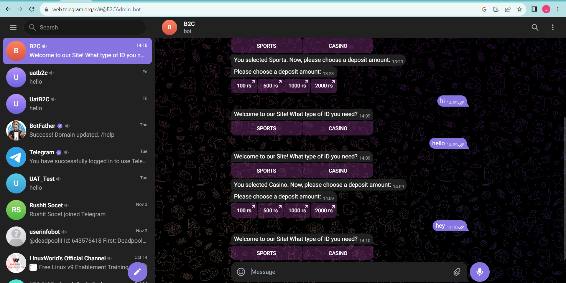
Task: Choose 1000 rs under the 14:09 deposit prompt
Action: pyautogui.click(x=297, y=211)
